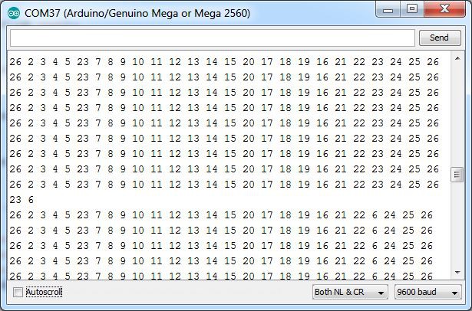The height and width of the screenshot is (311, 472).
Task: Click the scrollbar up arrow
Action: pyautogui.click(x=457, y=58)
